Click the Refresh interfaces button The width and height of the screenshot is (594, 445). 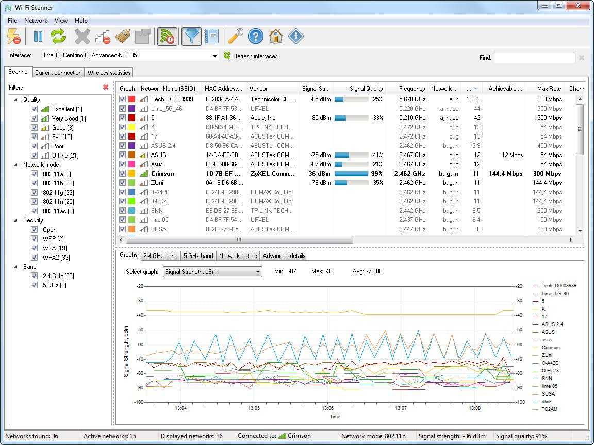tap(251, 56)
